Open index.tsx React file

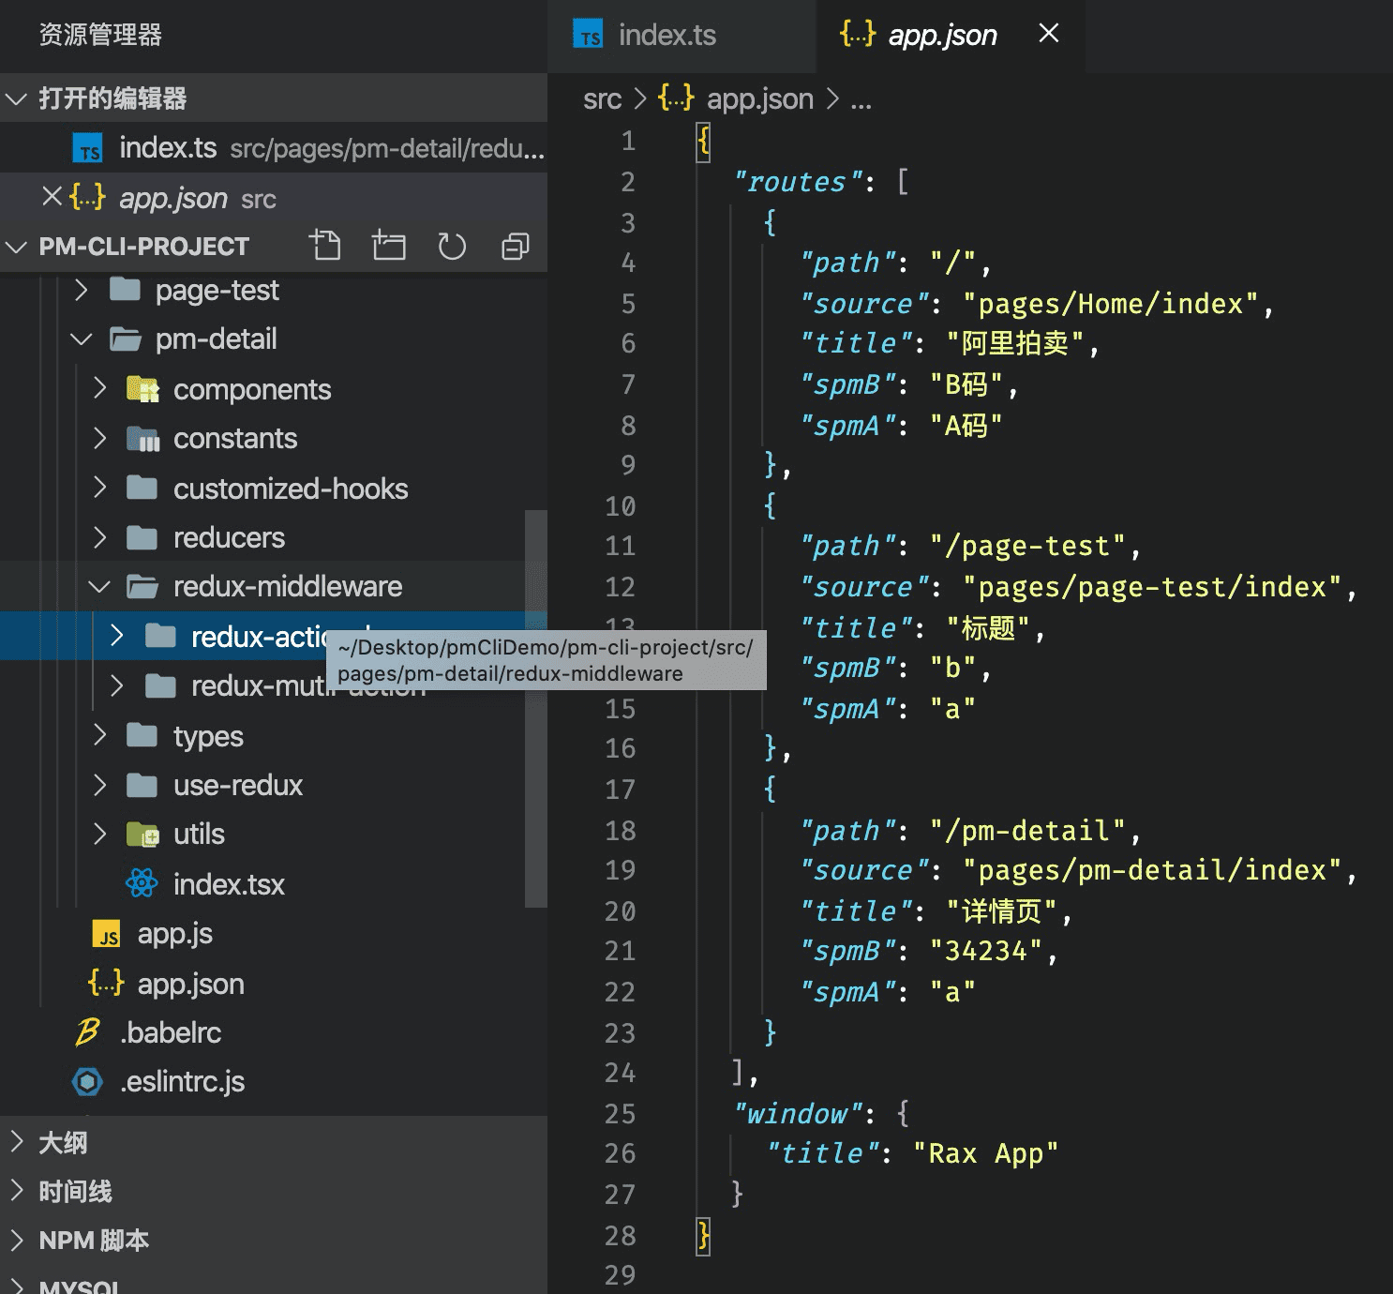228,884
